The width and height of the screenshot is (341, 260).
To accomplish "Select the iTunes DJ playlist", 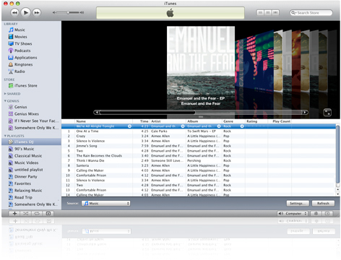I will [x=31, y=142].
